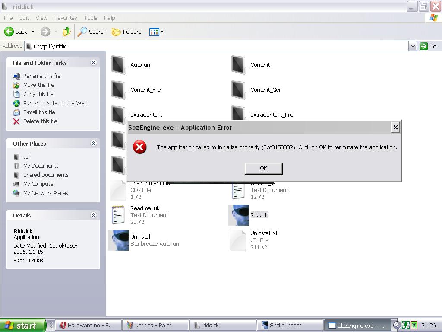Go to spill folder in Other Places
This screenshot has height=332, width=442.
[x=27, y=156]
